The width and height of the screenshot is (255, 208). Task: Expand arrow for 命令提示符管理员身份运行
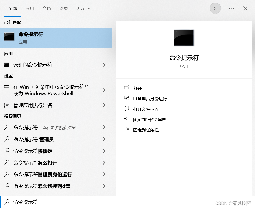pyautogui.click(x=104, y=174)
